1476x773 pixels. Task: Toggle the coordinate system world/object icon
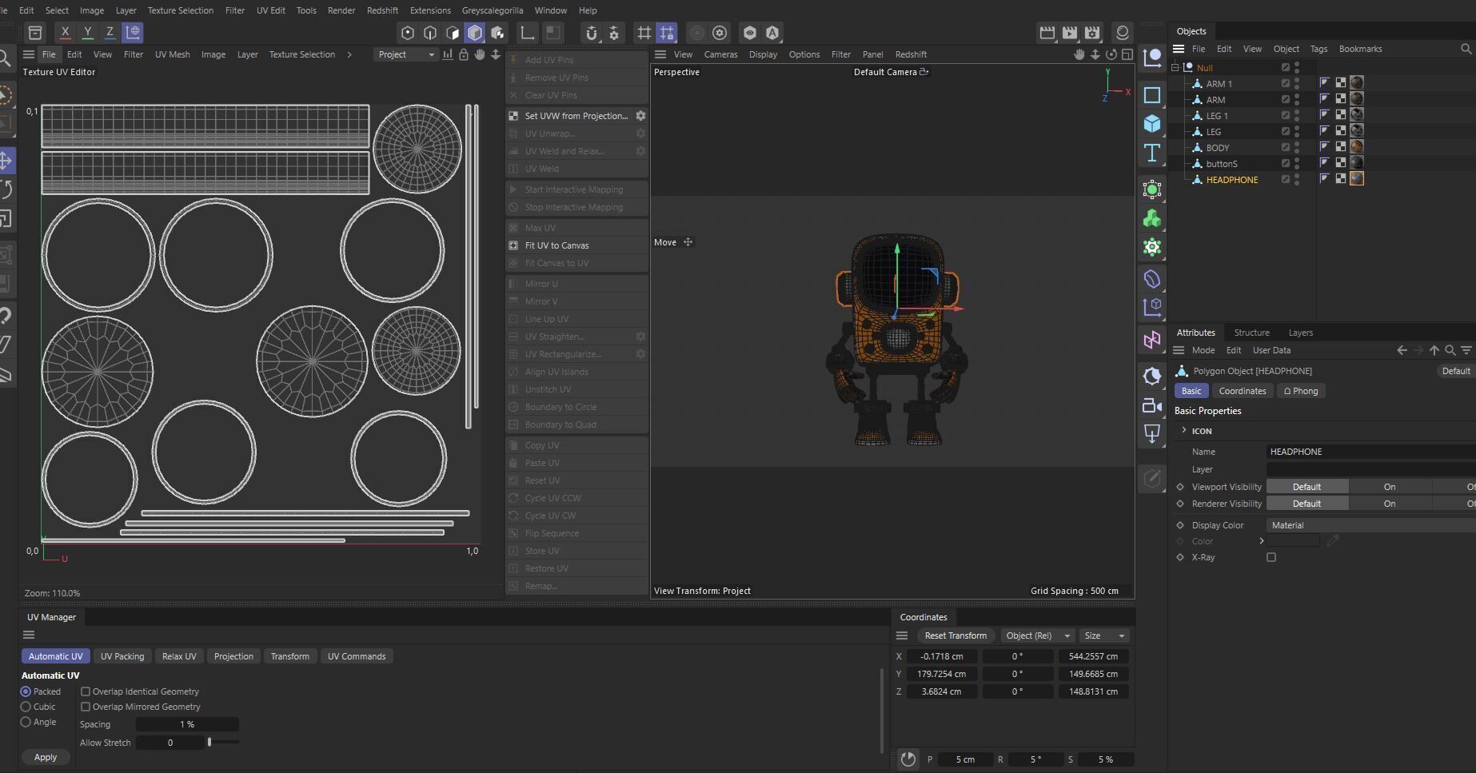[x=133, y=33]
